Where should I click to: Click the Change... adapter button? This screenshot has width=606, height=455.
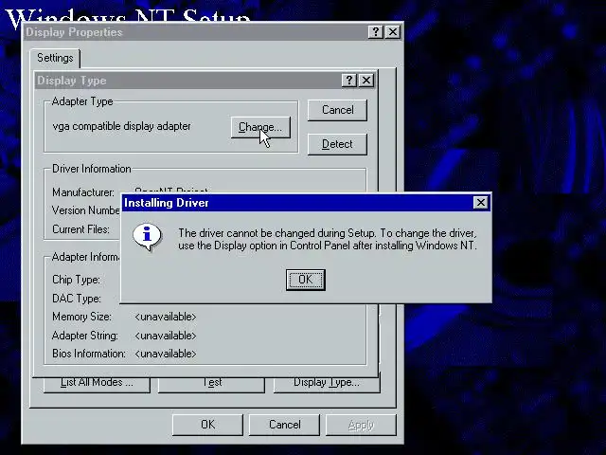point(260,127)
